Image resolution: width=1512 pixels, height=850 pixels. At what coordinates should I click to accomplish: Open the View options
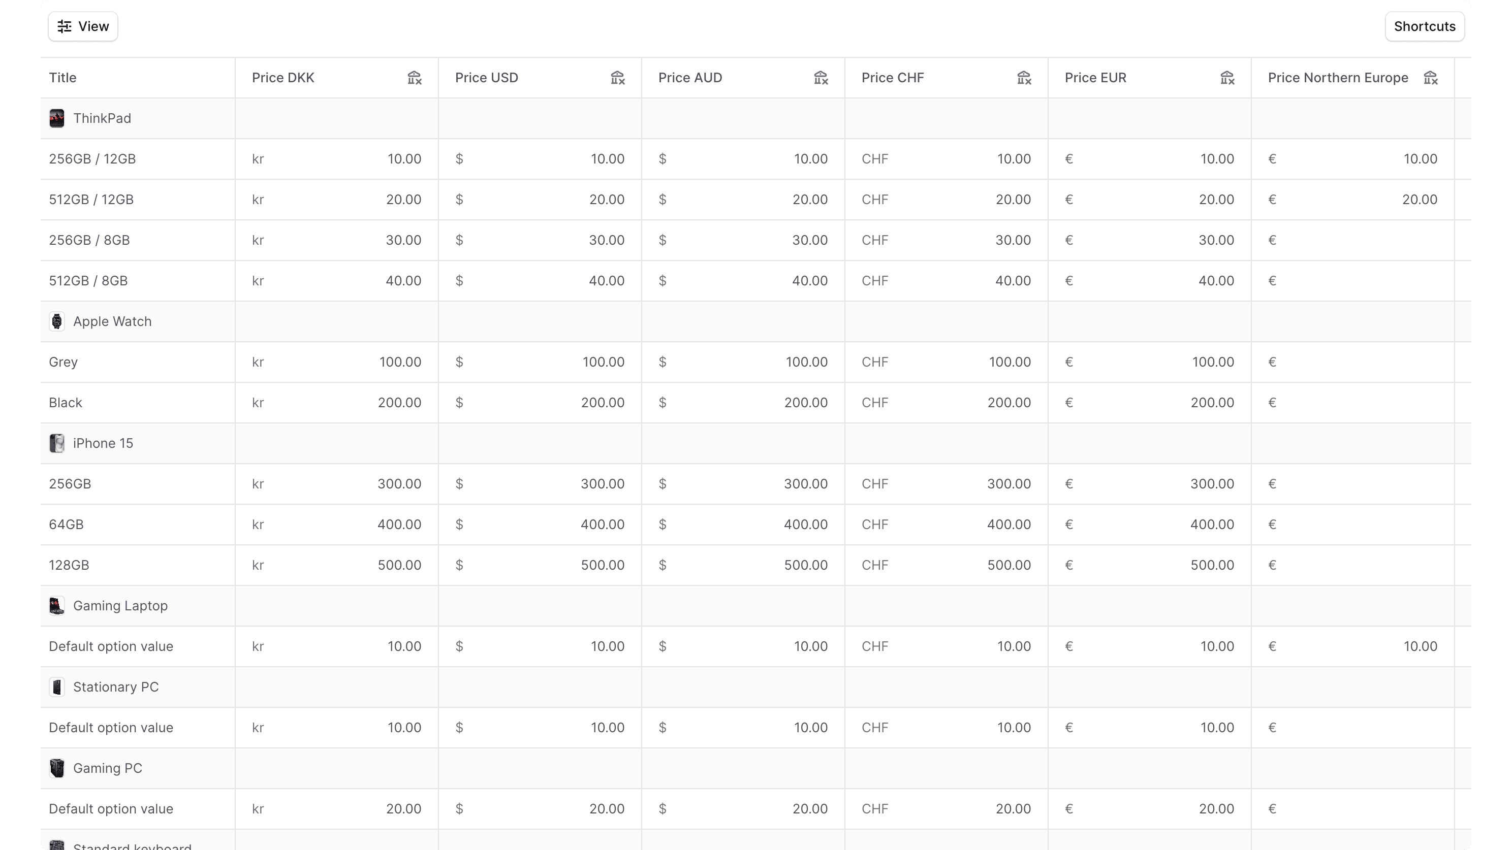pos(82,26)
